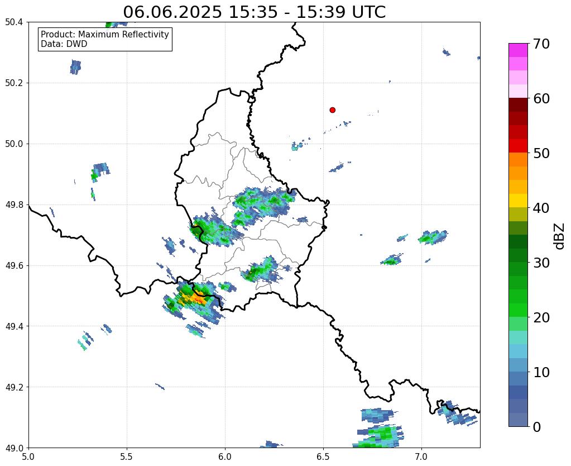Click the latitude axis label "49.2"
Image resolution: width=571 pixels, height=466 pixels.
[14, 387]
